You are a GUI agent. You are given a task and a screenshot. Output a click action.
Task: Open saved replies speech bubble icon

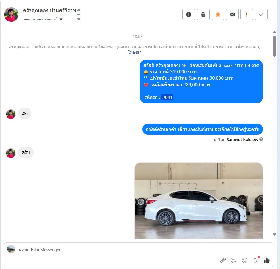tap(234, 260)
